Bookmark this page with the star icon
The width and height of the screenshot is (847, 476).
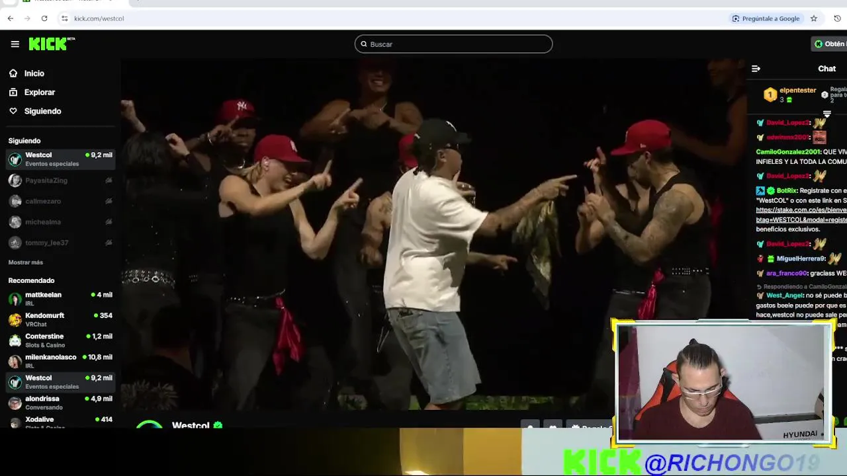[814, 19]
